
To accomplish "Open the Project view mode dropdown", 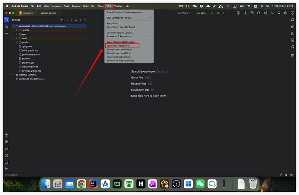I will pos(17,20).
